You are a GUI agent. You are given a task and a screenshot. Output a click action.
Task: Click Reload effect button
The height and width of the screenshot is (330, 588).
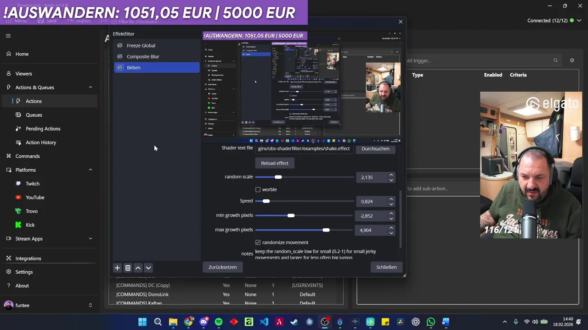pos(275,163)
